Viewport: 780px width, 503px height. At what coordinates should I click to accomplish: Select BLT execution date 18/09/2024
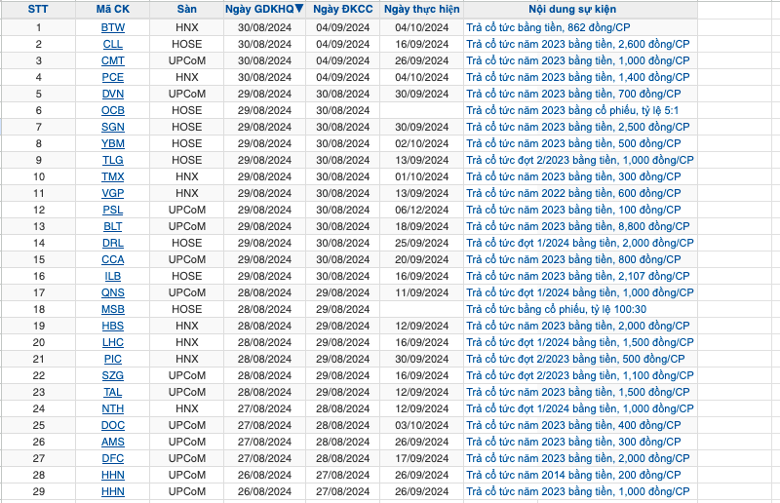pos(422,226)
